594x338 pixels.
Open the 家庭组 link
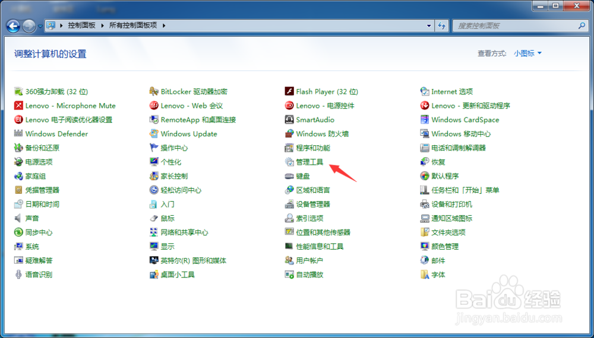point(36,176)
